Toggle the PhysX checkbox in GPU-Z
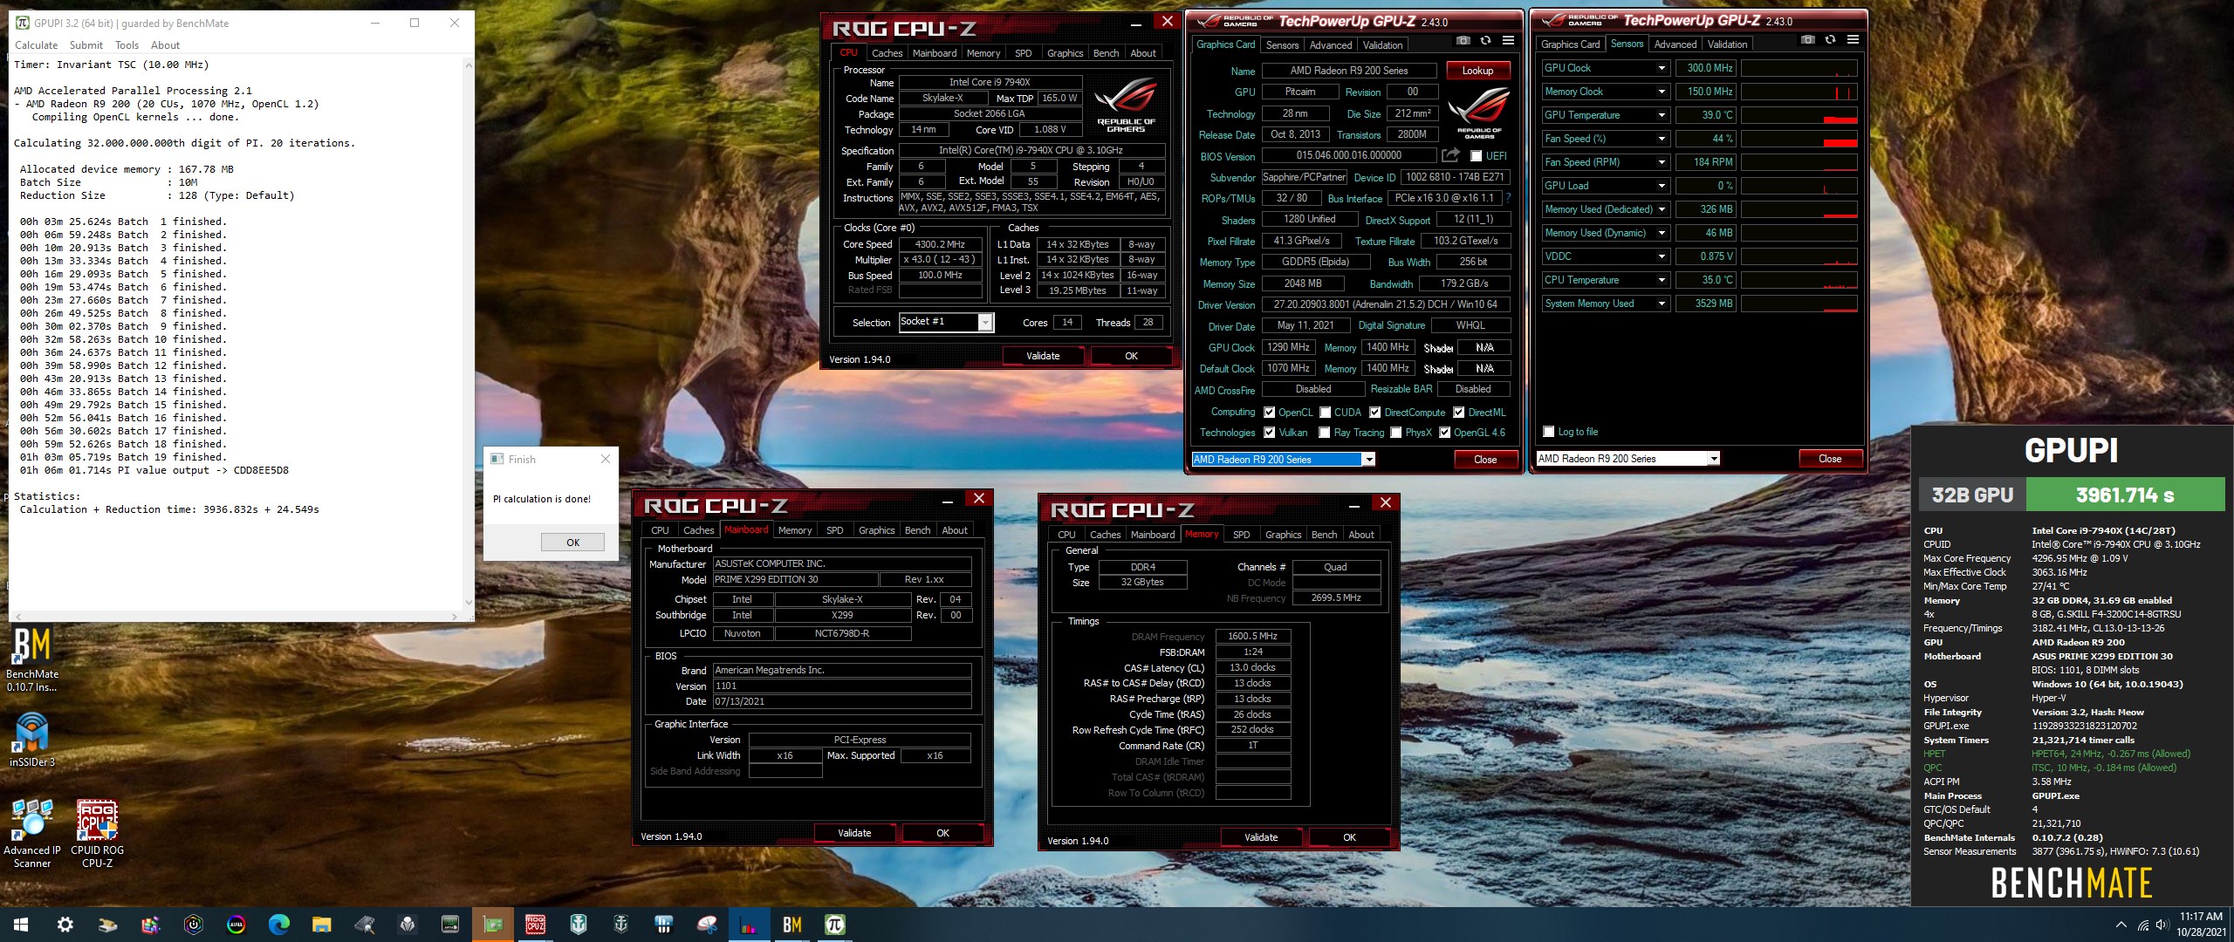Viewport: 2234px width, 942px height. [1396, 433]
